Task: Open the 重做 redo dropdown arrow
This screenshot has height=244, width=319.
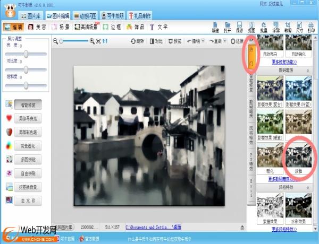Action: [x=225, y=41]
